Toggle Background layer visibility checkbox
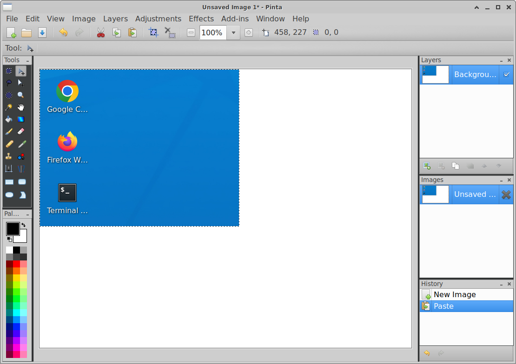The width and height of the screenshot is (516, 364). [506, 74]
